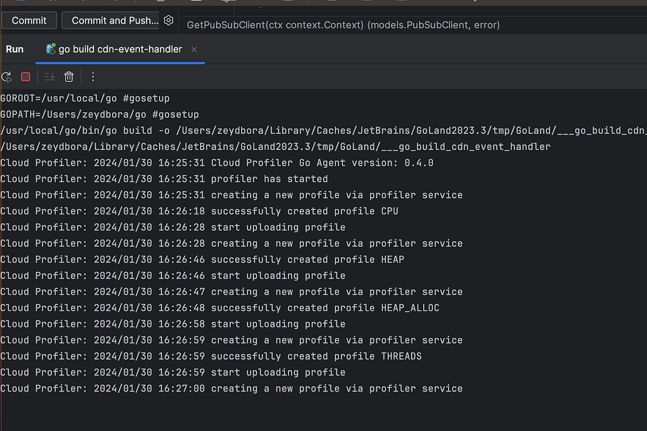The image size is (647, 431).
Task: Select the go build cdn-event-handler tab
Action: pos(119,49)
